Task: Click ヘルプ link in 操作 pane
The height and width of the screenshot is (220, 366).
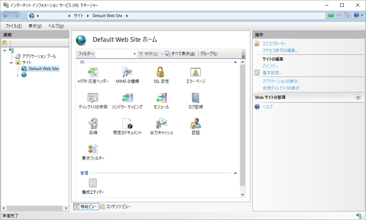Action: tap(267, 107)
